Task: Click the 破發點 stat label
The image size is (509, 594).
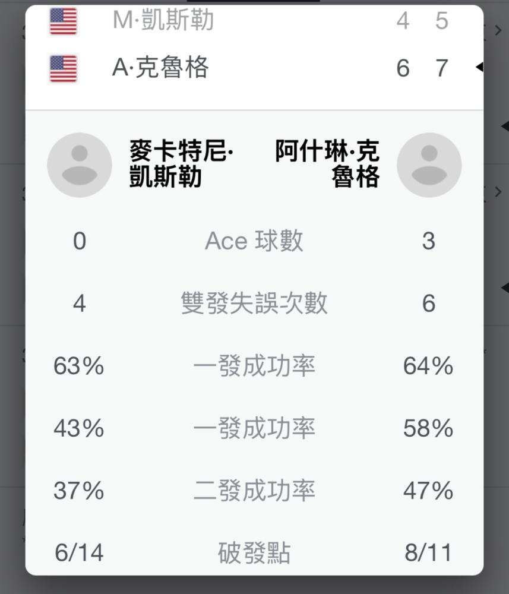Action: click(x=254, y=552)
